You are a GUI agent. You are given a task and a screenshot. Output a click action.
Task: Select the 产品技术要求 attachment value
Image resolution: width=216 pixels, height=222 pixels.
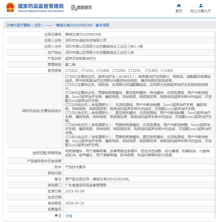(75, 167)
